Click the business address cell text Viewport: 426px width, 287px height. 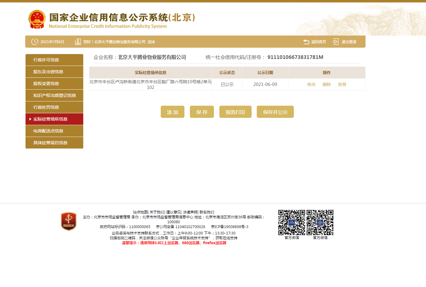coord(150,84)
